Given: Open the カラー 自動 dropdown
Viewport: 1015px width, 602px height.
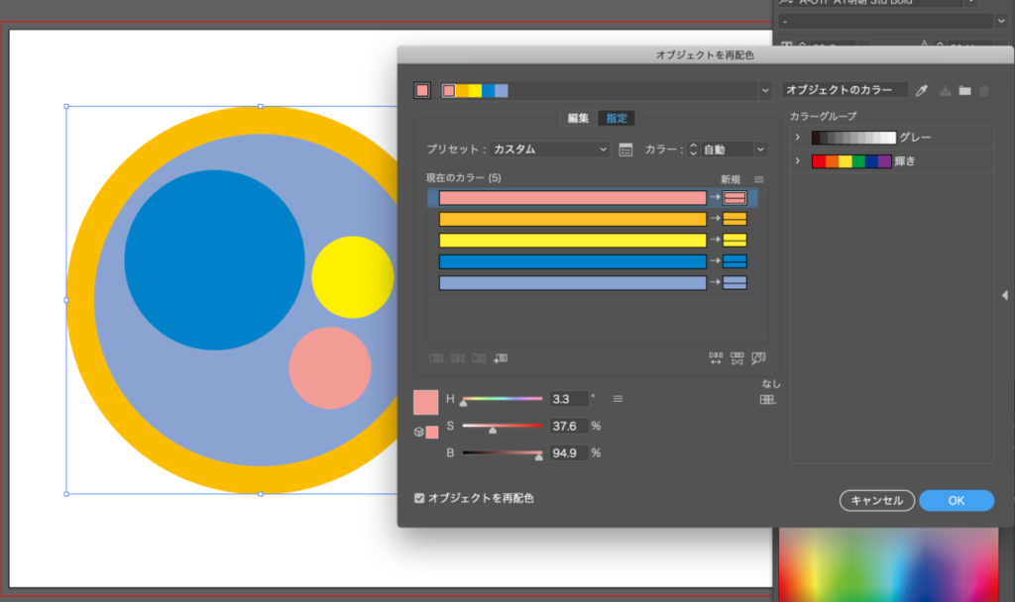Looking at the screenshot, I should coord(733,150).
